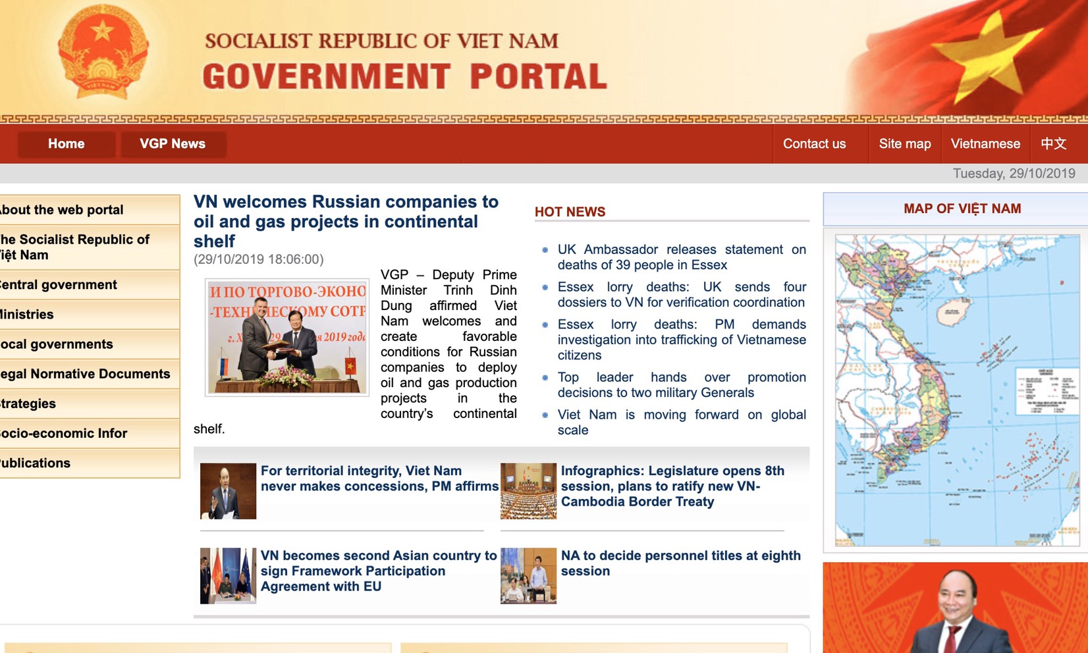1088x653 pixels.
Task: Open Infographics Legislature opens 8th session article
Action: 672,486
